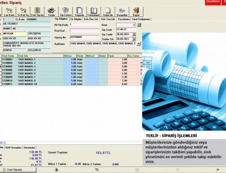226x173 pixels.
Task: Select row ST00006 YARI MAMUL-4
Action: click(71, 70)
